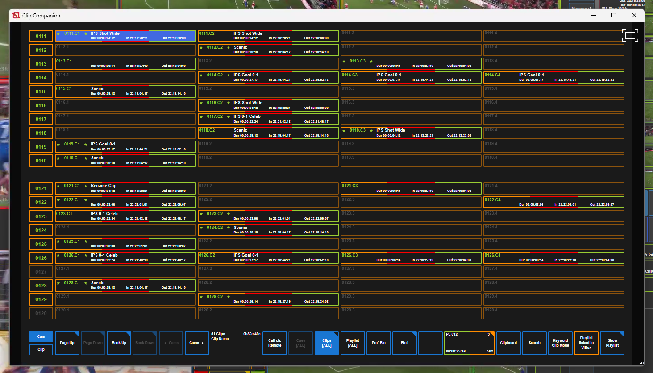Click the star left of 0111.C1

(x=58, y=33)
